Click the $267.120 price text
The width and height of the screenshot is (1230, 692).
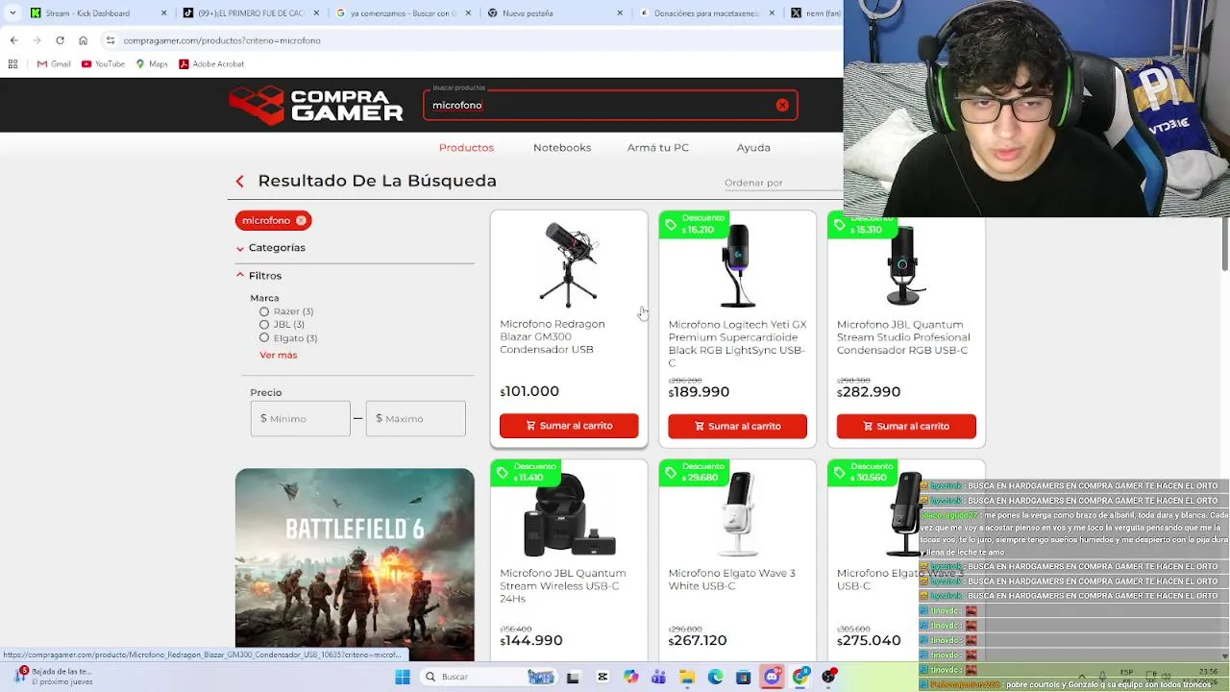698,640
